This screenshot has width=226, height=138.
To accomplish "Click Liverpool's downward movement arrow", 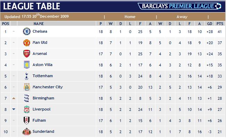I will [14, 109].
